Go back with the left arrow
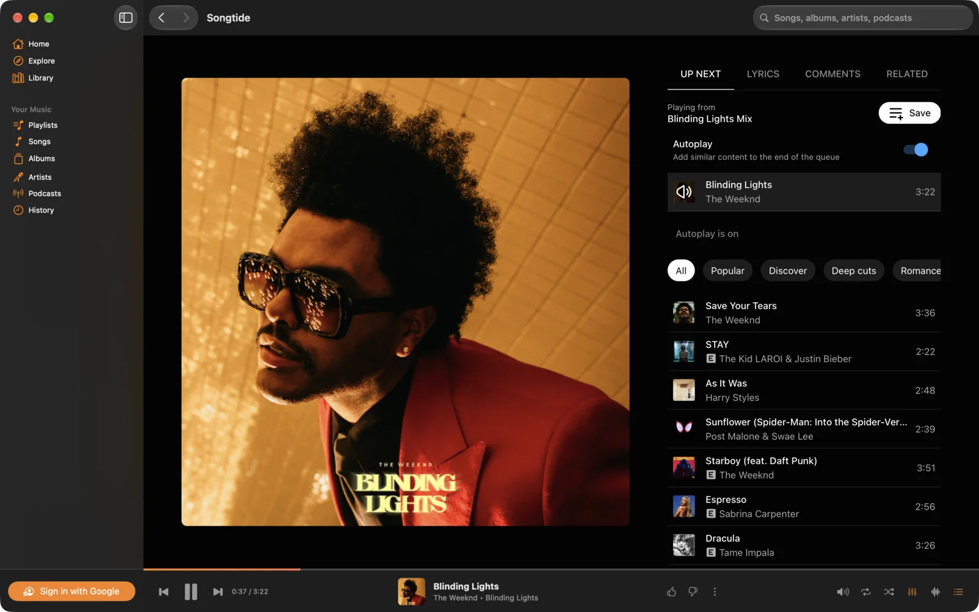The image size is (979, 612). coord(162,18)
